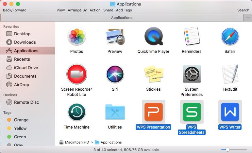This screenshot has width=252, height=153.
Task: Click the TextEdit app icon
Action: click(x=230, y=74)
